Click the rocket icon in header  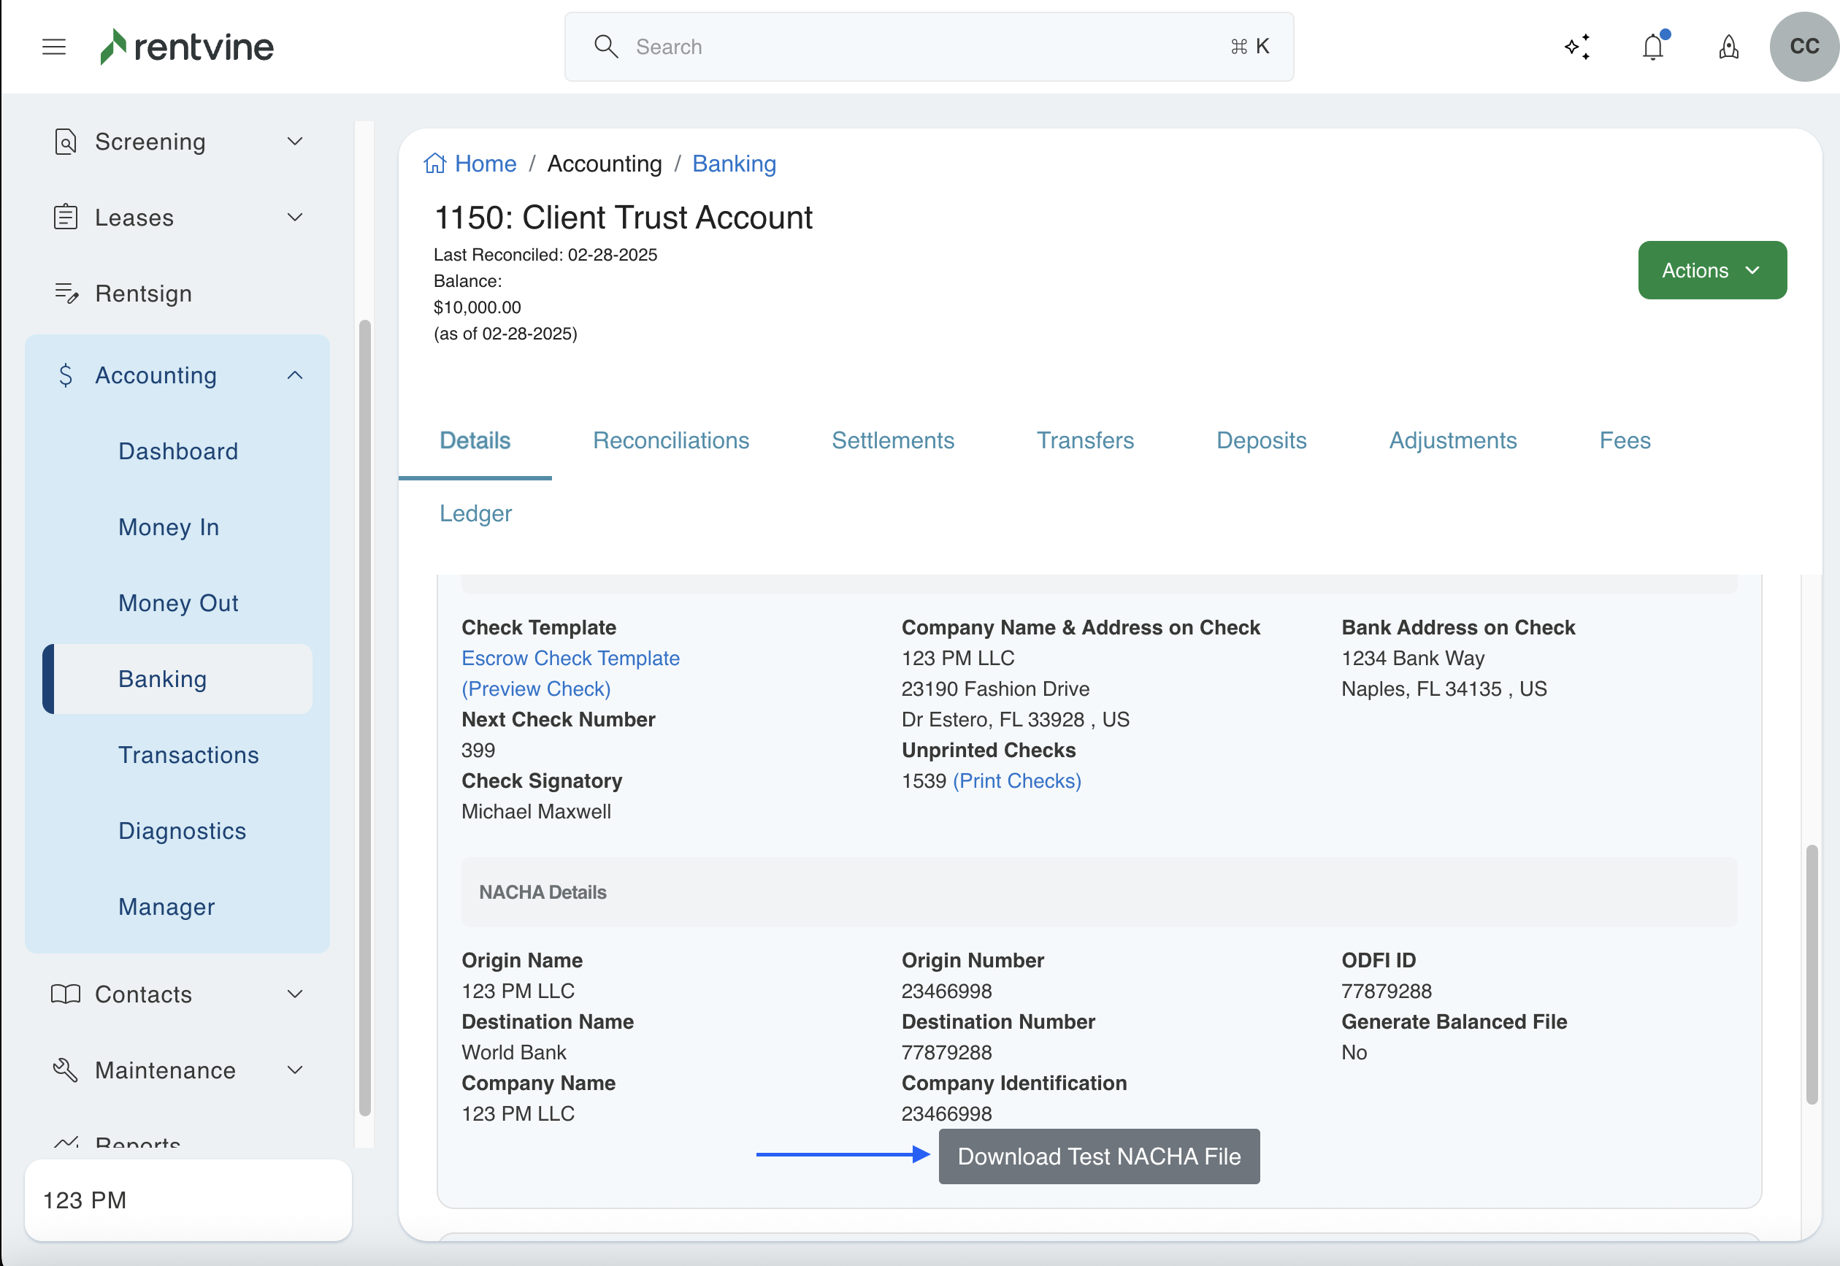tap(1728, 47)
